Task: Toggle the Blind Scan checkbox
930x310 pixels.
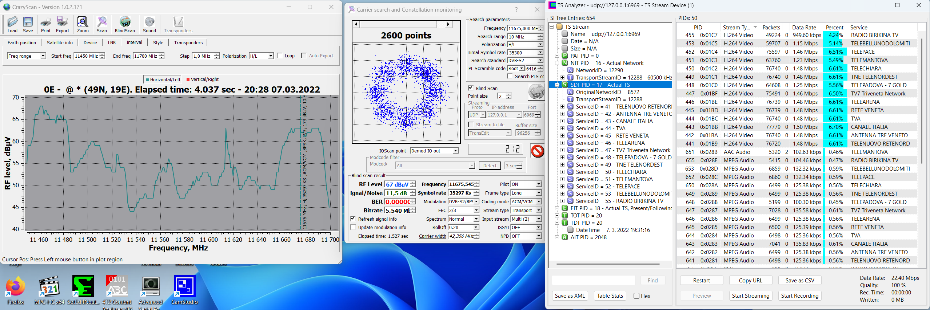Action: point(471,88)
